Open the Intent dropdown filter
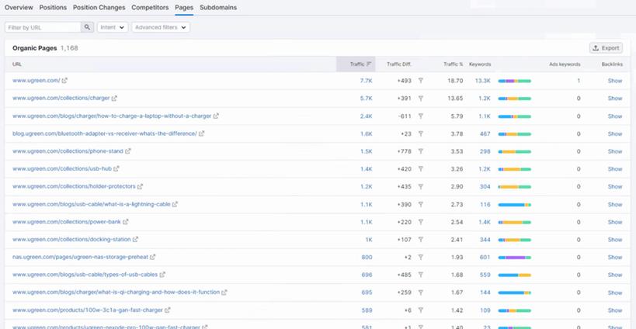Screen dimensions: 636x329 (113, 28)
